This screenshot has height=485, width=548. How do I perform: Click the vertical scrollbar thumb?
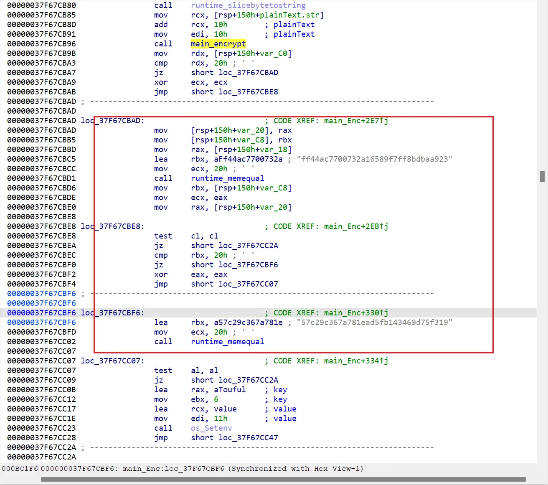click(542, 176)
